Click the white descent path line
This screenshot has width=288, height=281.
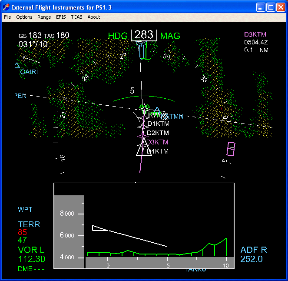pos(137,238)
